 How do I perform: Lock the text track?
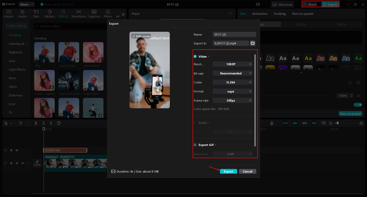[11, 150]
